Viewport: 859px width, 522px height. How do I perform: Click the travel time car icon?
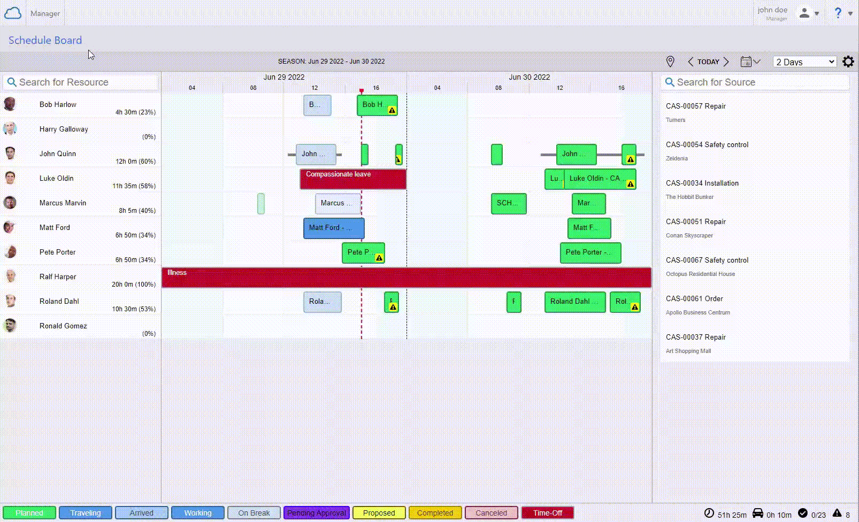(757, 513)
